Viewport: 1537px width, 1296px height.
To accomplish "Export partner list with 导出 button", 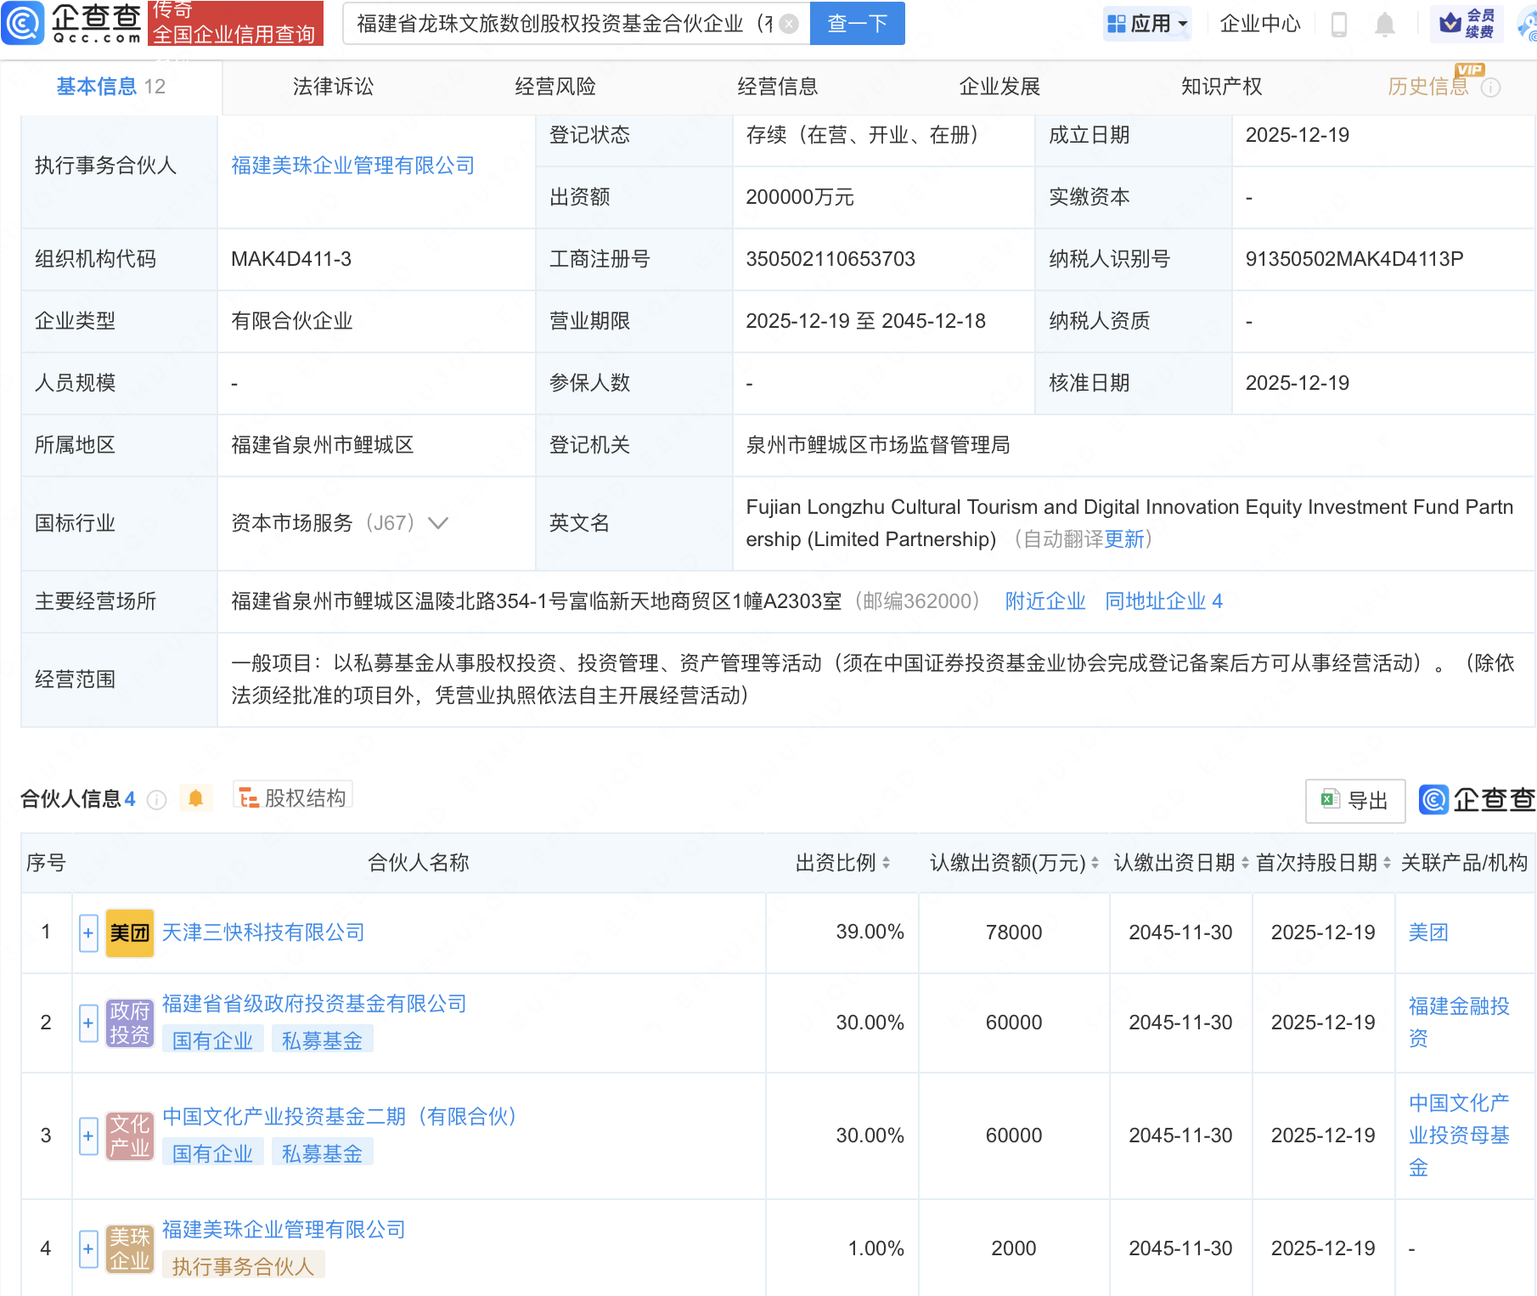I will [x=1354, y=800].
